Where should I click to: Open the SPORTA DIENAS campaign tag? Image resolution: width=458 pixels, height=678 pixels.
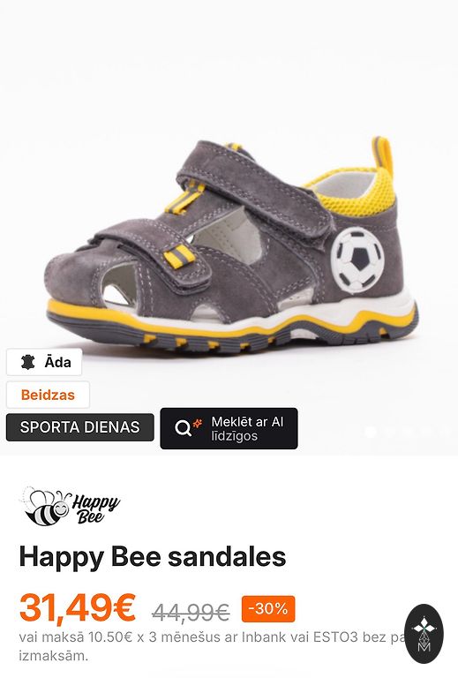tap(80, 427)
